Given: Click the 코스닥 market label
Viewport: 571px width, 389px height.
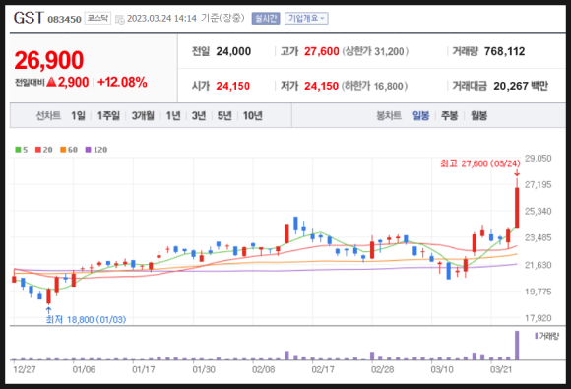Looking at the screenshot, I should click(98, 18).
